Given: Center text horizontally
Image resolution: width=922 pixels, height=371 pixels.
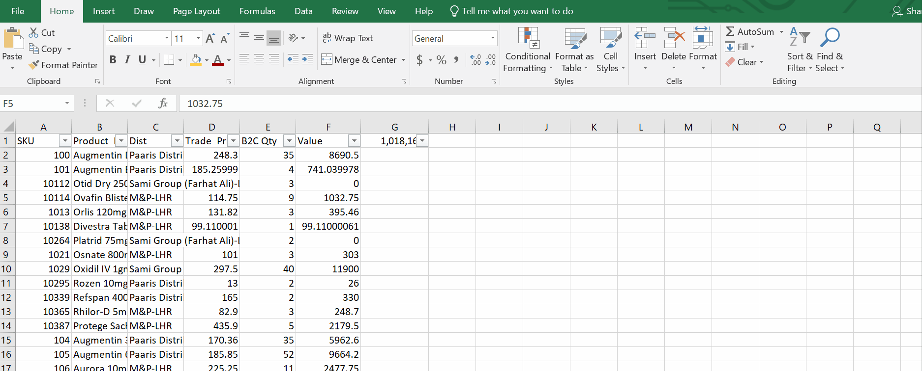Looking at the screenshot, I should 259,60.
